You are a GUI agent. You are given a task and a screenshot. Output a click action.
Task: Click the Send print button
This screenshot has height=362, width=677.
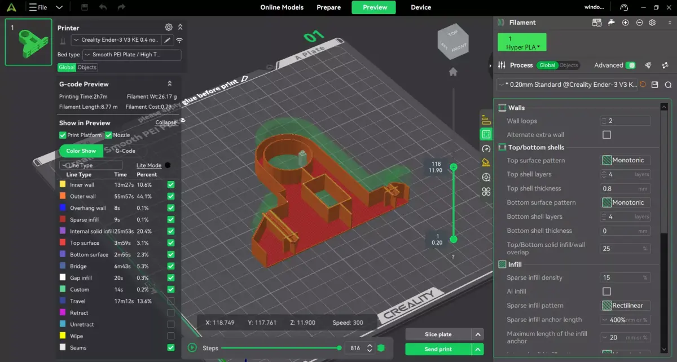click(x=438, y=349)
